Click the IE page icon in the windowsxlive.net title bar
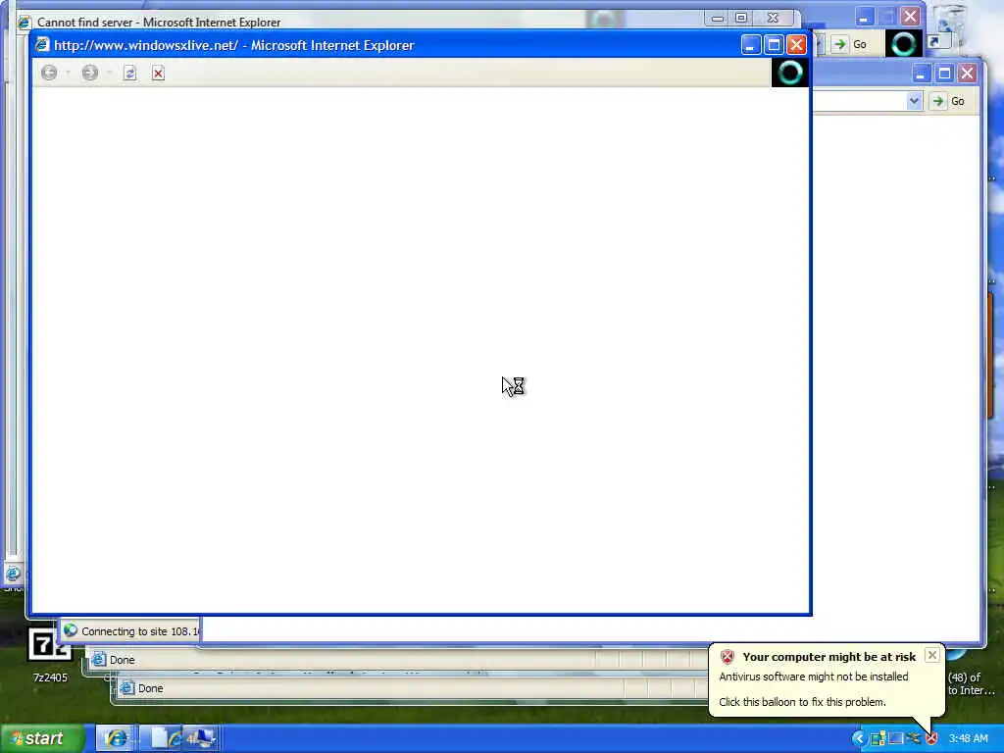The width and height of the screenshot is (1004, 753). coord(42,45)
